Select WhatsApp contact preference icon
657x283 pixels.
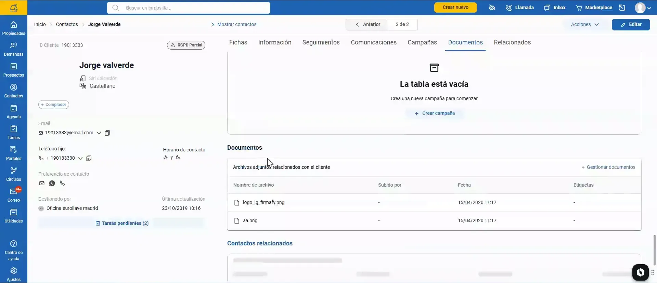click(52, 183)
